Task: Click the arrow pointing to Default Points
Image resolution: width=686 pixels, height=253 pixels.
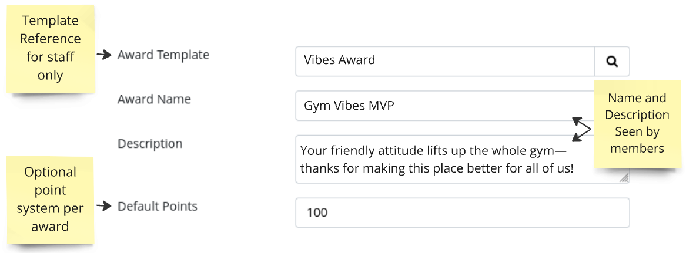Action: pos(104,206)
